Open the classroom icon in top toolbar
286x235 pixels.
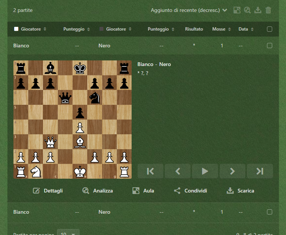point(237,10)
